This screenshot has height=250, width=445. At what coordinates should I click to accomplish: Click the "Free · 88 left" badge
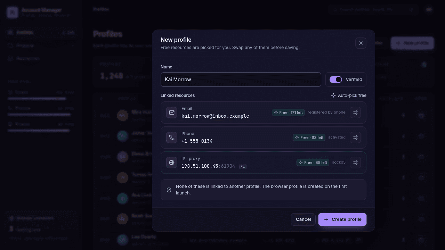(313, 162)
